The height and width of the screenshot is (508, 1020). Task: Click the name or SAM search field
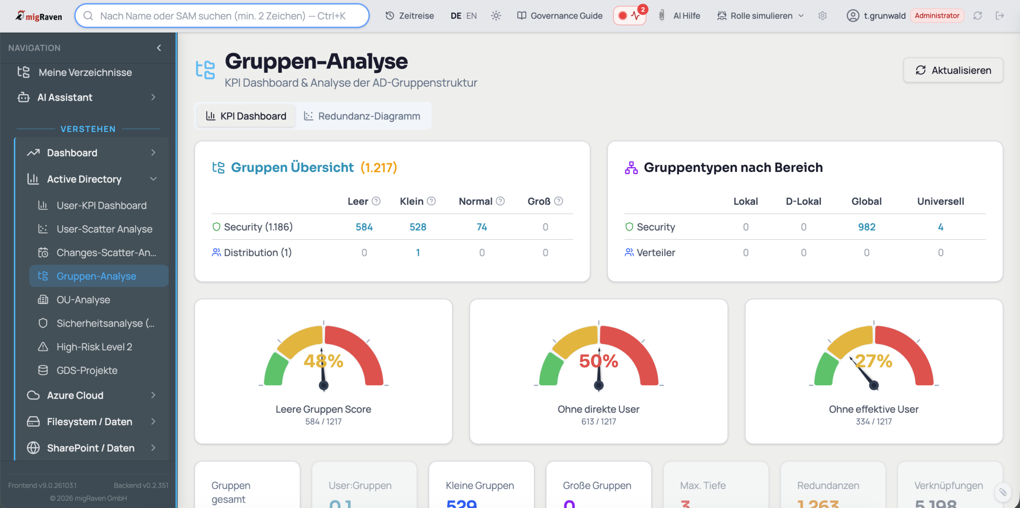[222, 16]
